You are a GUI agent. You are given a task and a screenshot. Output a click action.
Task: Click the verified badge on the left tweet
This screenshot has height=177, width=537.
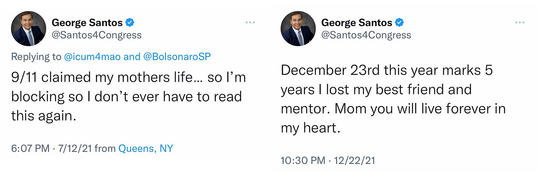click(130, 23)
